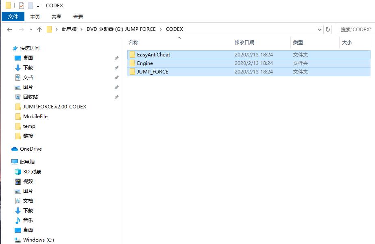Open MobileFile folder in sidebar
The width and height of the screenshot is (375, 244).
(x=35, y=117)
